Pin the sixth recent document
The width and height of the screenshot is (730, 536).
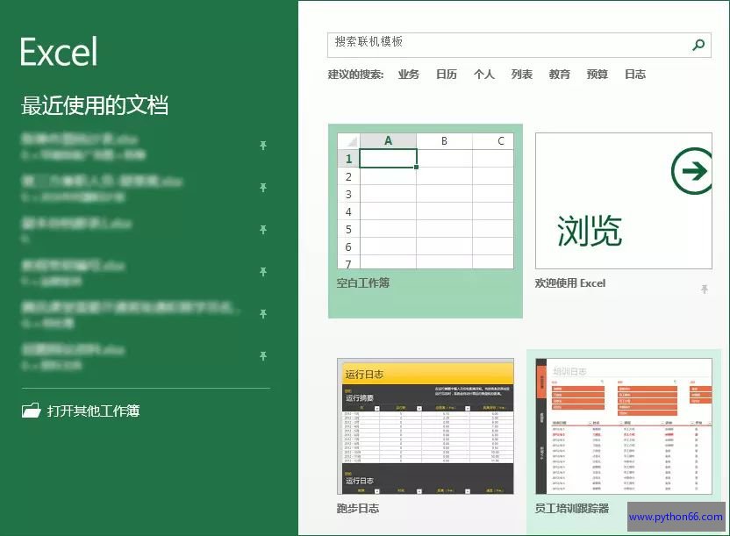pos(263,356)
